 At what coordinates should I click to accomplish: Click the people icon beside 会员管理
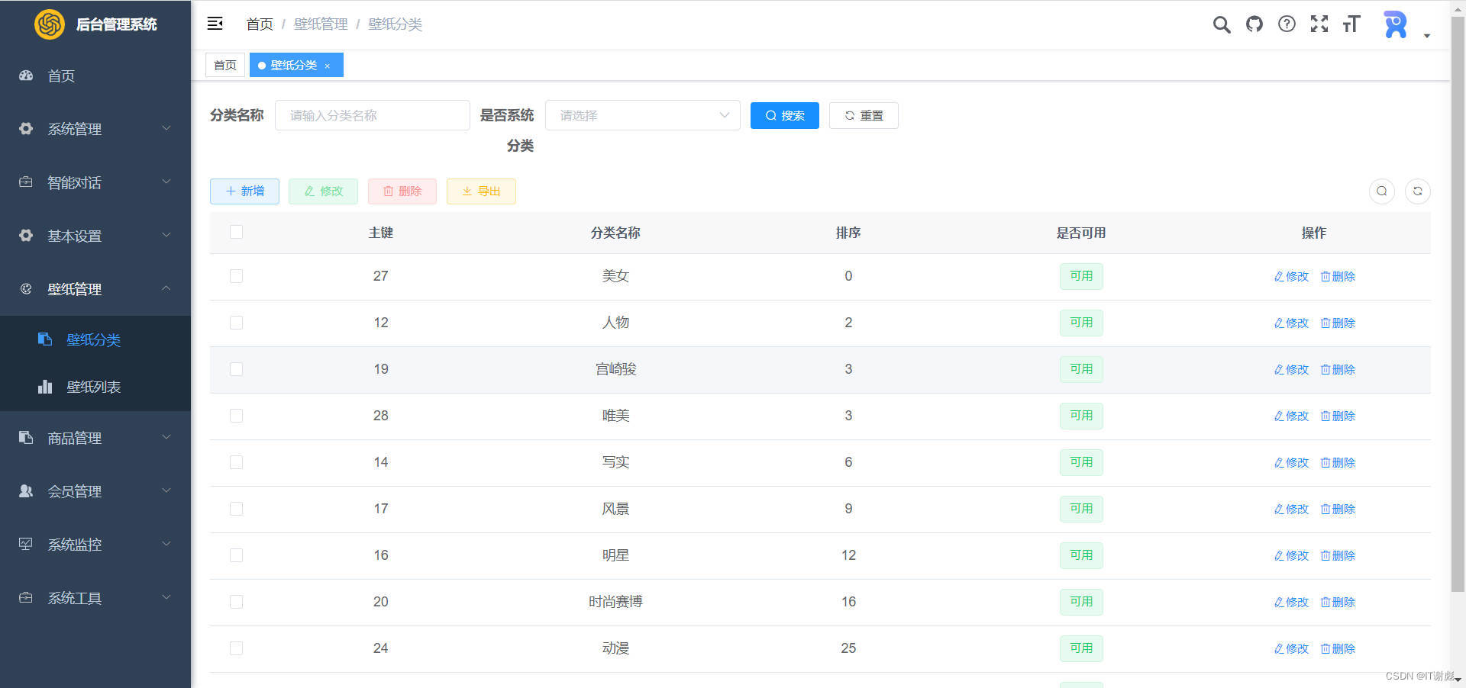click(x=26, y=490)
